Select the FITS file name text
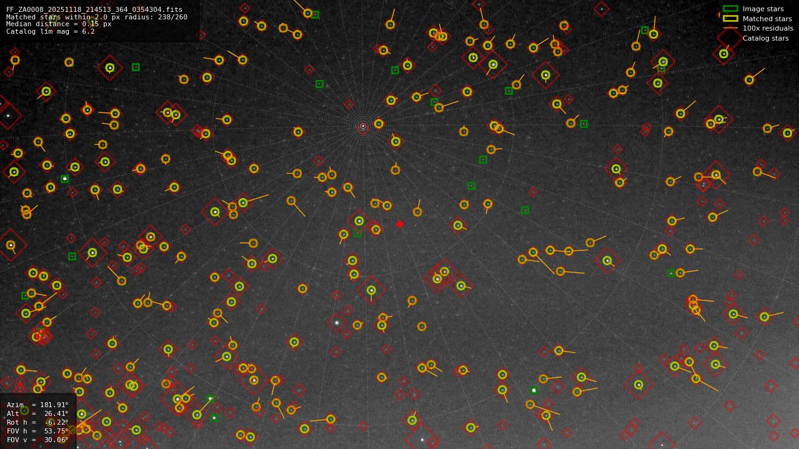The width and height of the screenshot is (799, 449). coord(94,9)
